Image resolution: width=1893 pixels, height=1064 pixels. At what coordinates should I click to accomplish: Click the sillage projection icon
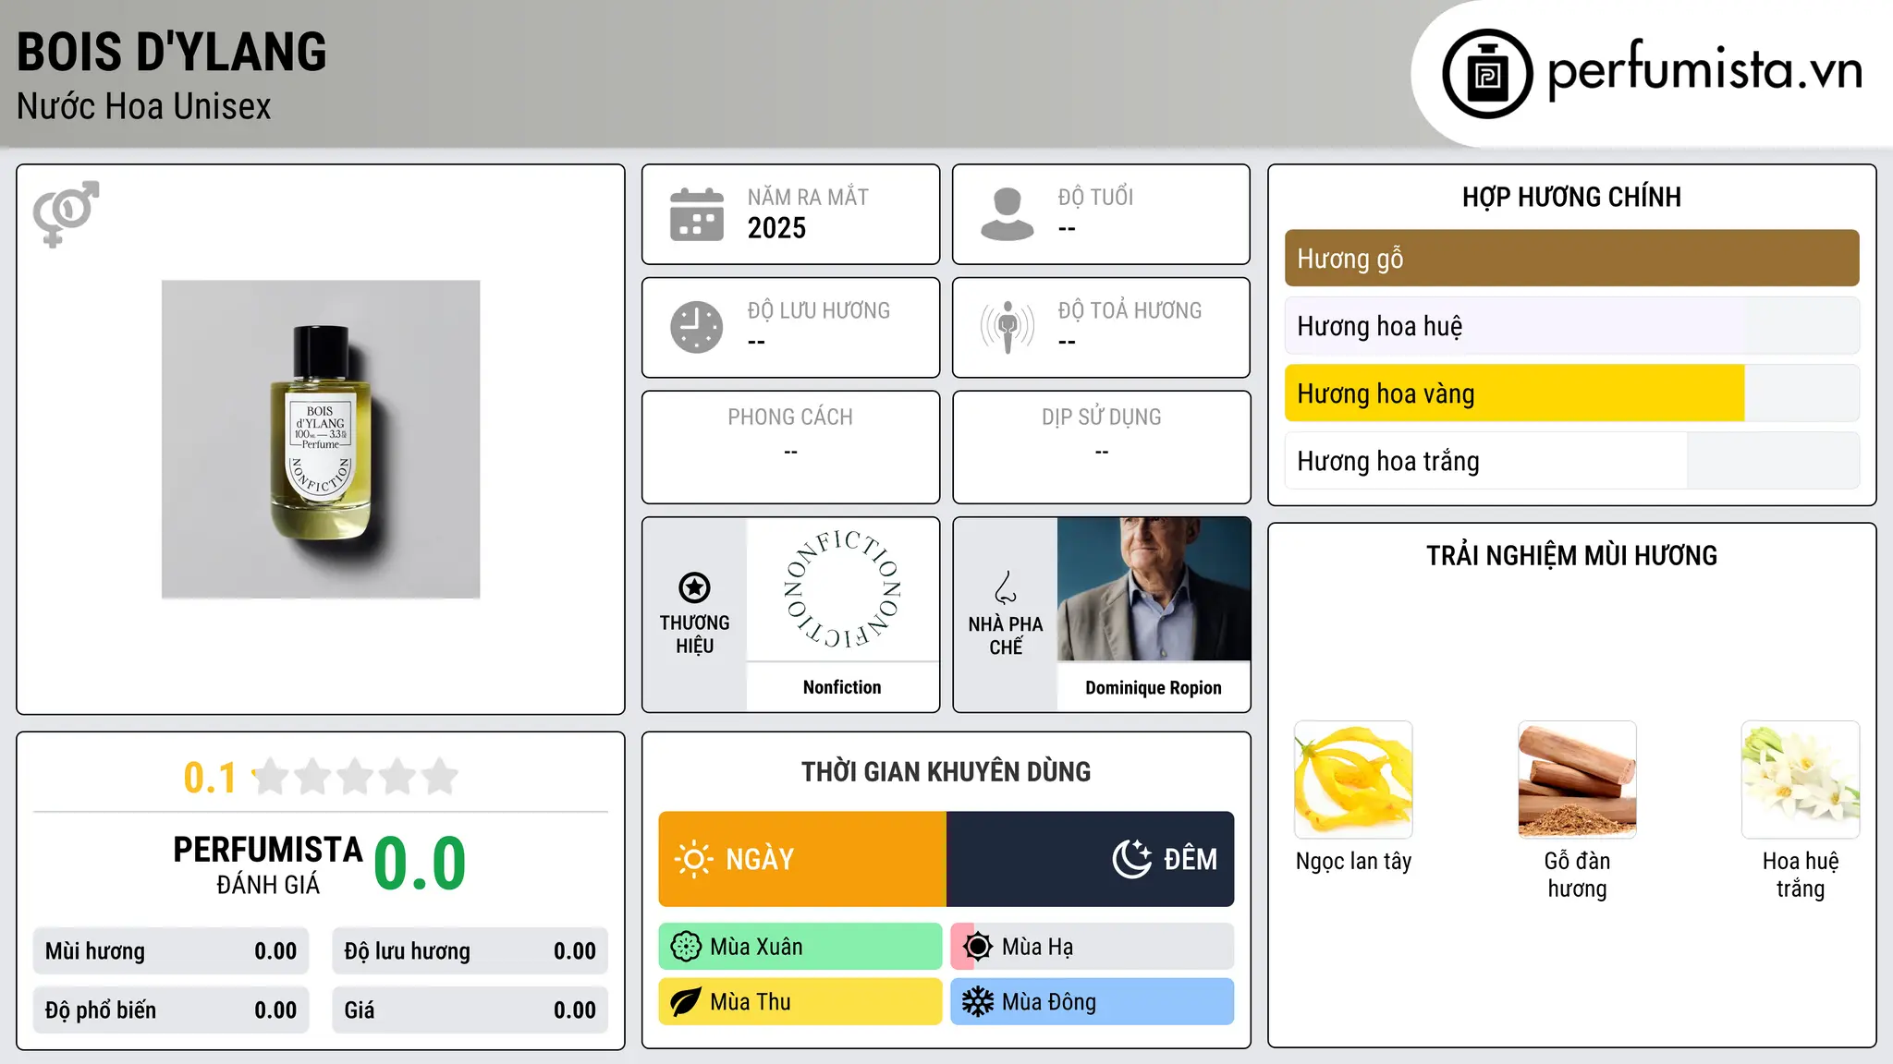(1008, 327)
